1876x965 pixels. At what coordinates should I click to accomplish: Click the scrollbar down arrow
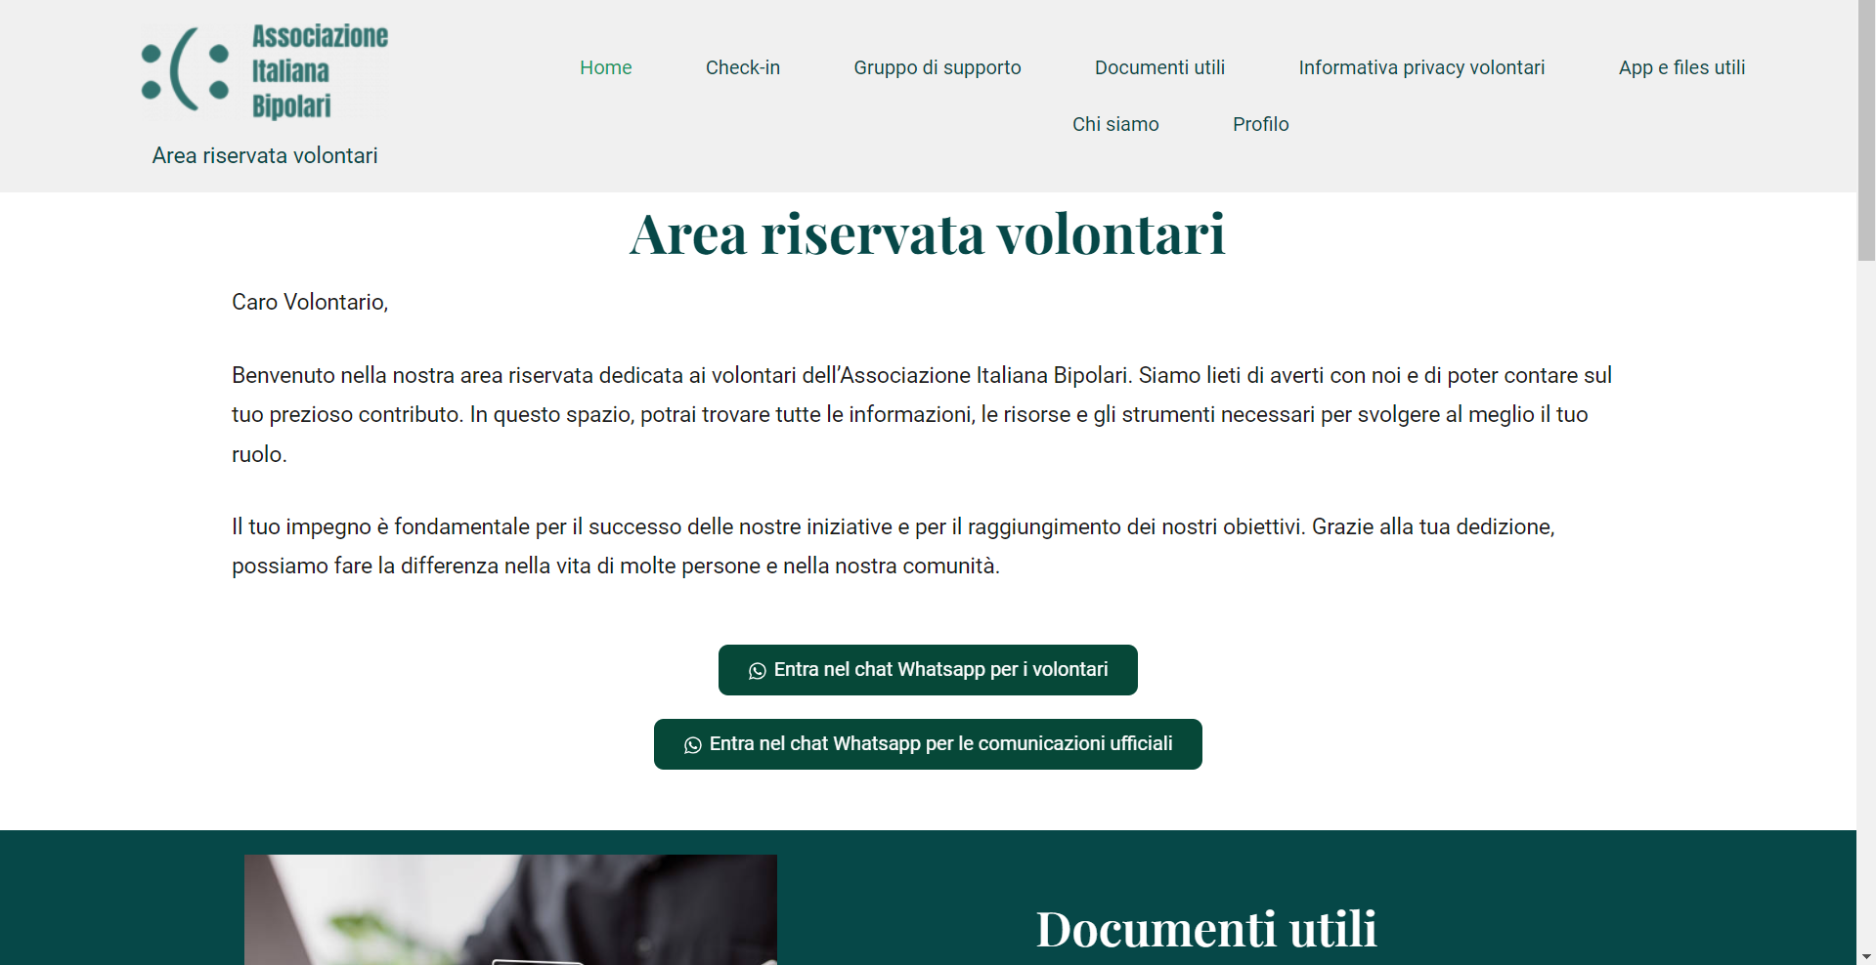click(x=1866, y=956)
